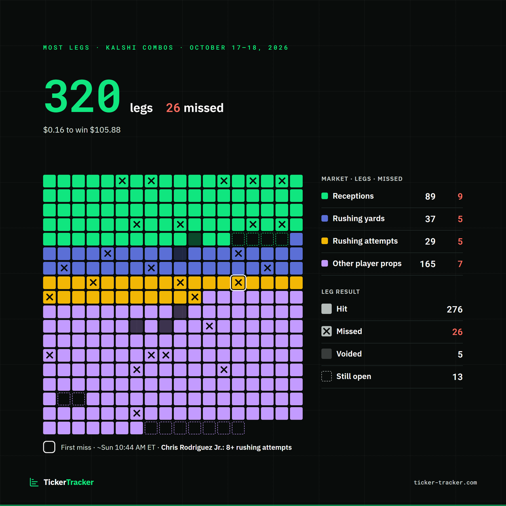Image resolution: width=506 pixels, height=506 pixels.
Task: Click the 'legs' word beside 320
Action: pos(141,108)
